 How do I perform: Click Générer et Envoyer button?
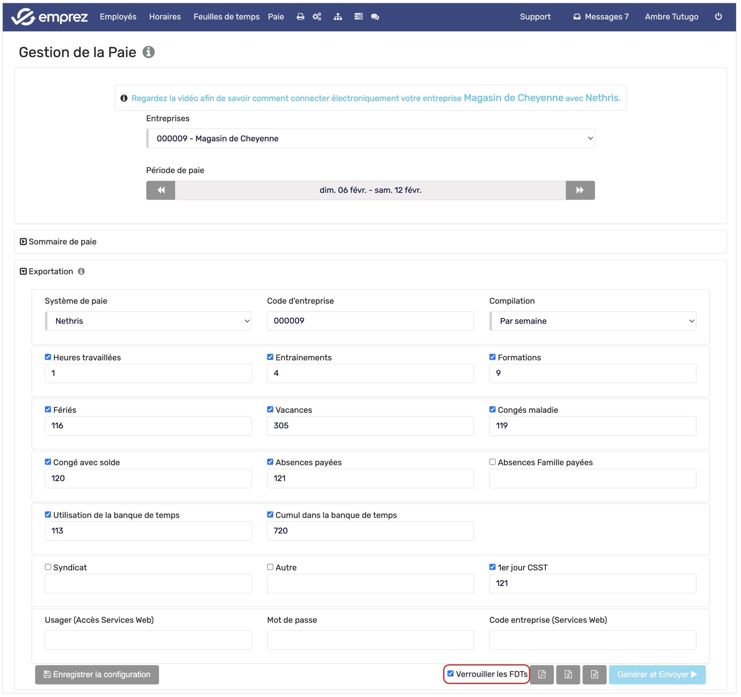click(657, 675)
